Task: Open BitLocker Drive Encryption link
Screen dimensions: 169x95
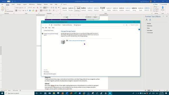Action: (50, 74)
